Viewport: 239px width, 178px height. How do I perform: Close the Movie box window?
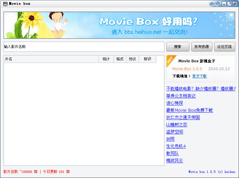point(235,4)
